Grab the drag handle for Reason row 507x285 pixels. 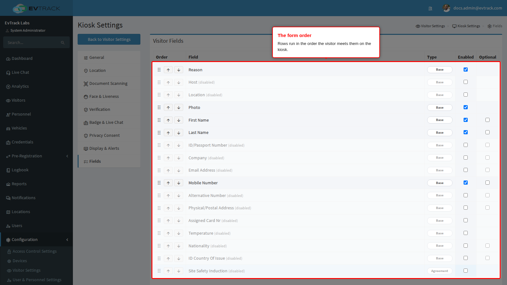(159, 70)
